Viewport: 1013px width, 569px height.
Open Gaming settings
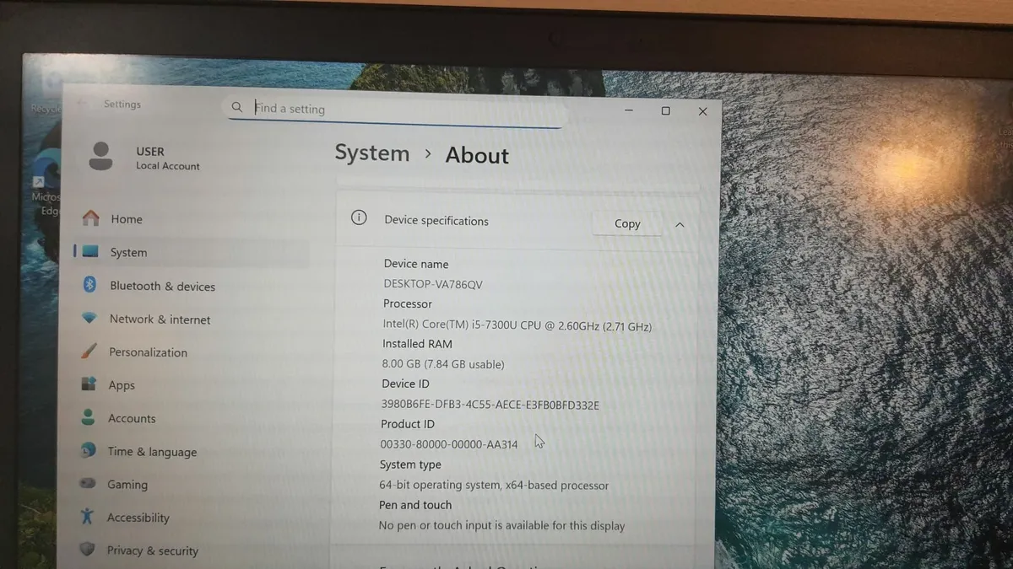click(127, 484)
